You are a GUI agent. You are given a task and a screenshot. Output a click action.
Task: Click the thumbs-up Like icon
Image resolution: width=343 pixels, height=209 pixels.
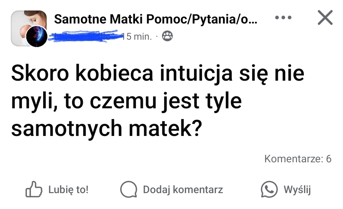[x=34, y=190]
